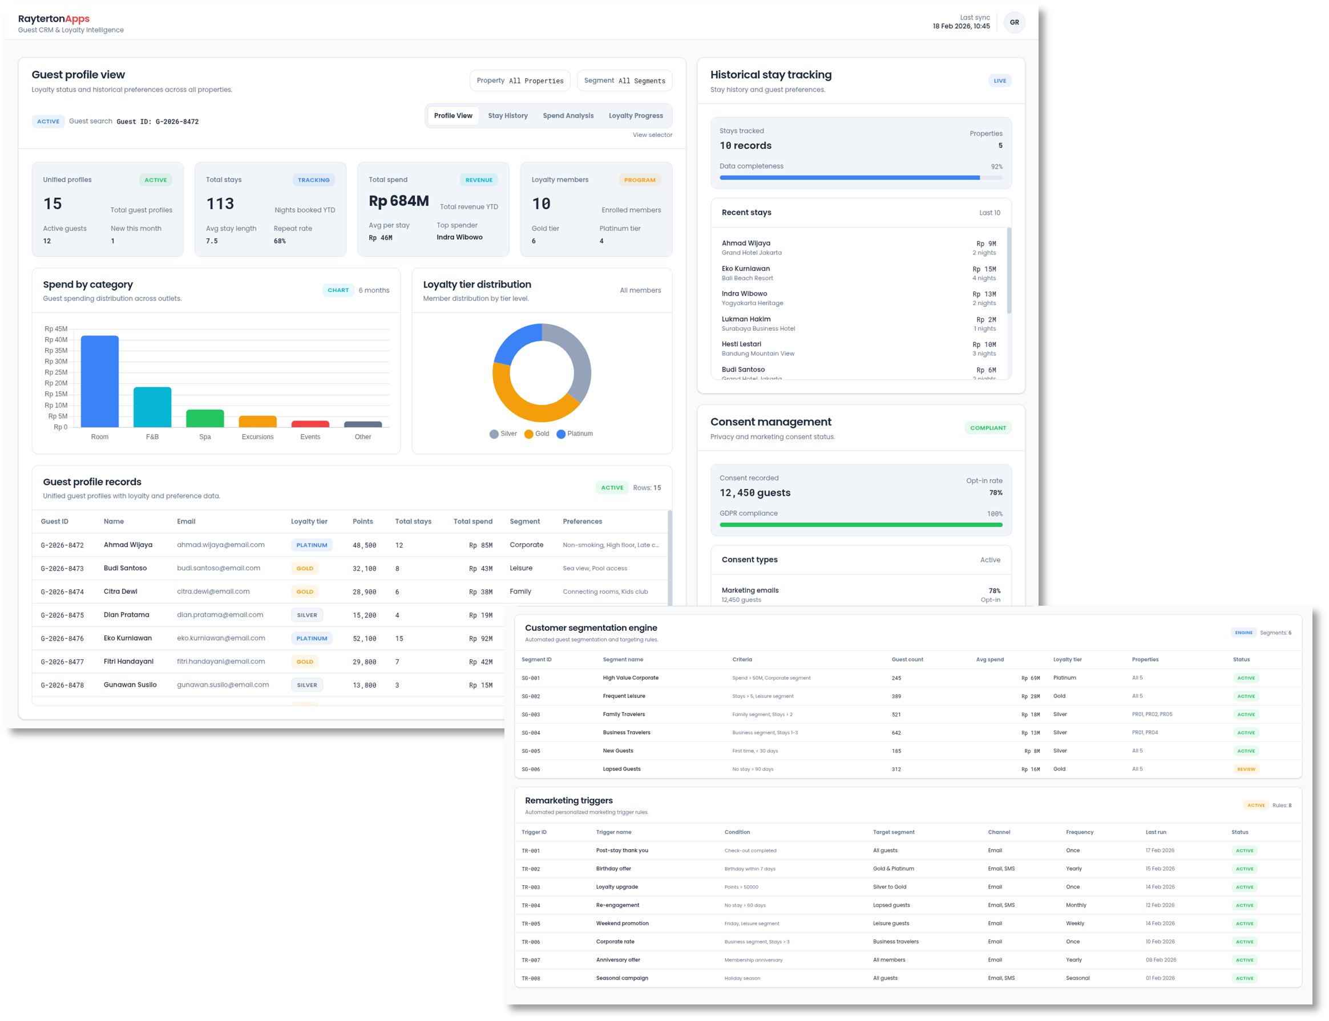Image resolution: width=1329 pixels, height=1021 pixels.
Task: Click the PROGRAM badge on Loyalty members card
Action: click(x=640, y=180)
